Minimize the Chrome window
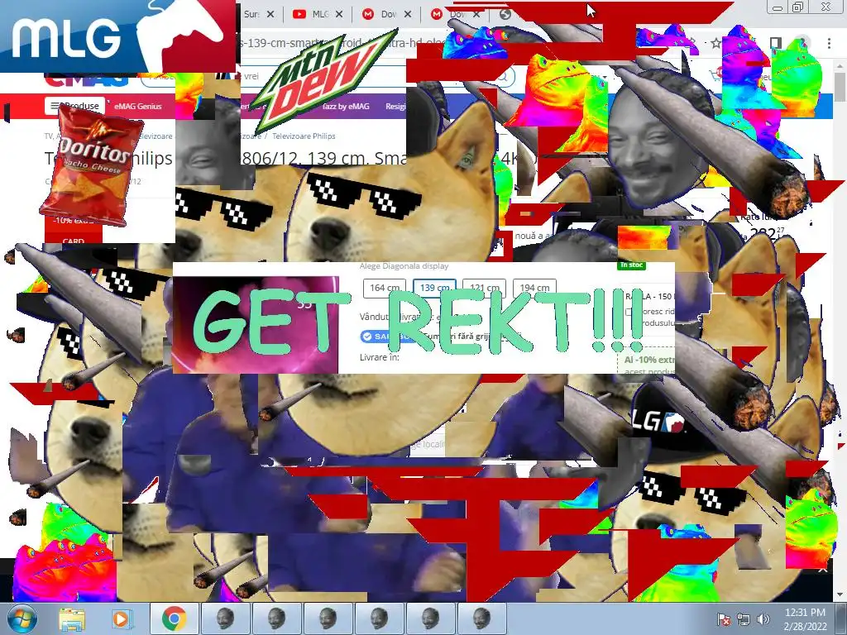Image resolution: width=847 pixels, height=635 pixels. pyautogui.click(x=778, y=7)
